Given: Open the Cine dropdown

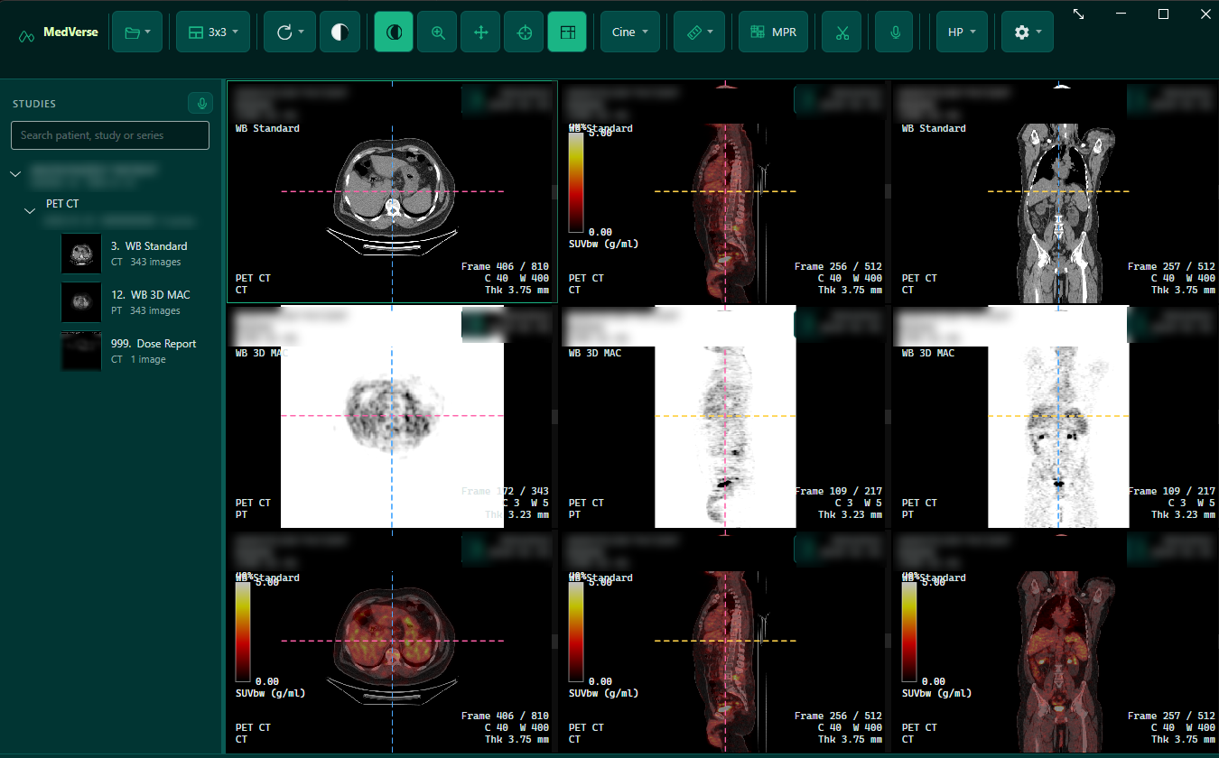Looking at the screenshot, I should 630,32.
